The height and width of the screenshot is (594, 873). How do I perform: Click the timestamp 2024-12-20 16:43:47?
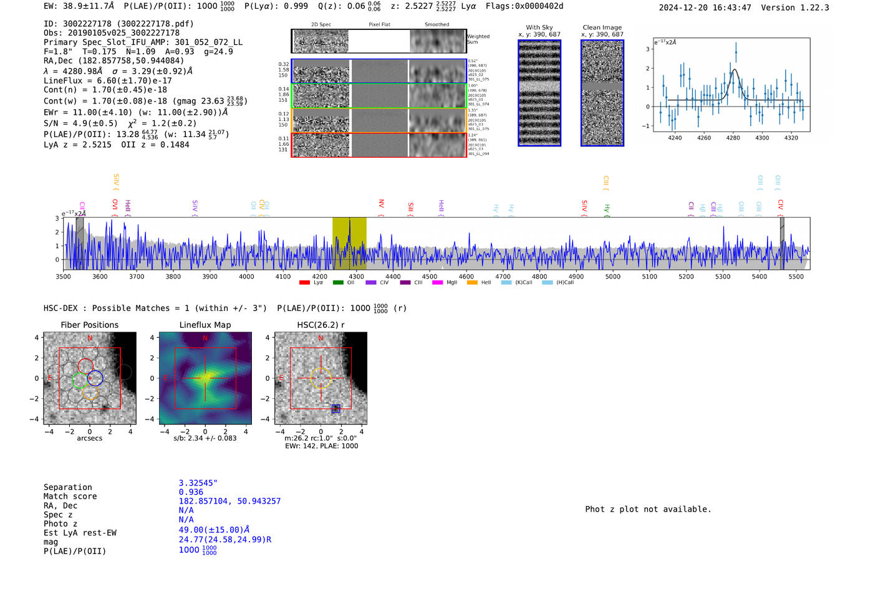(x=705, y=7)
